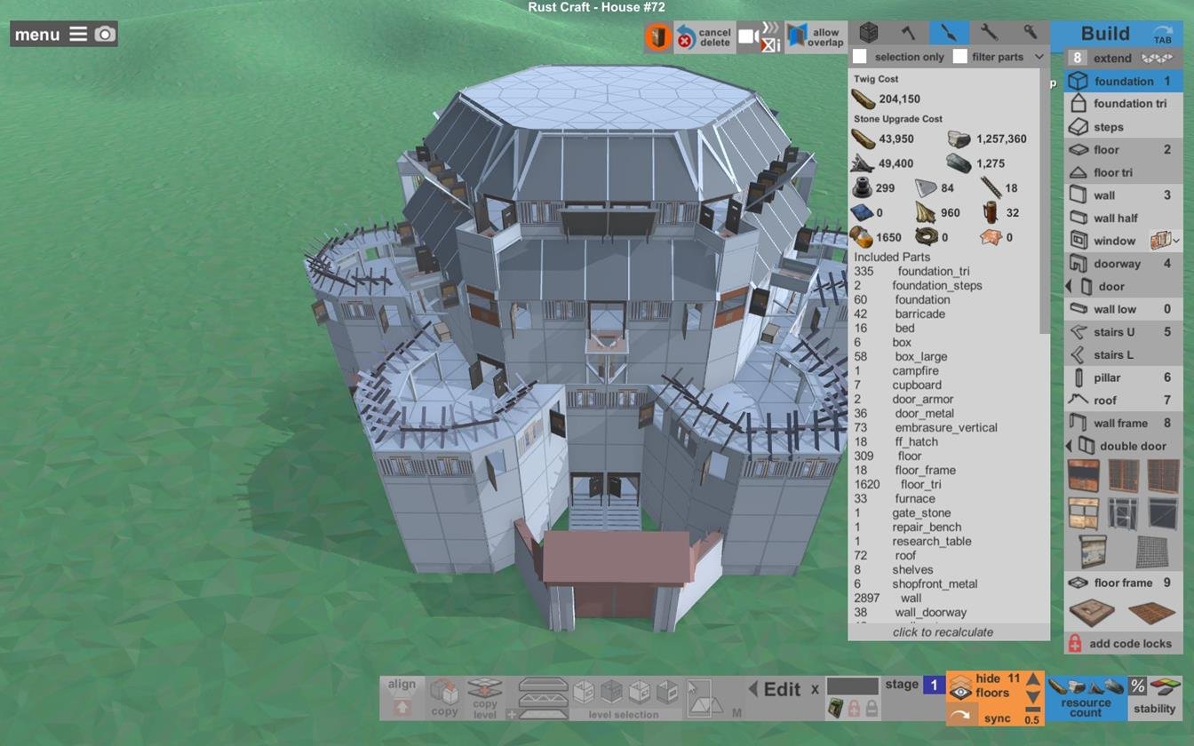Image resolution: width=1194 pixels, height=746 pixels.
Task: Click the keypad code lock icon in Edit bar
Action: pyautogui.click(x=835, y=708)
